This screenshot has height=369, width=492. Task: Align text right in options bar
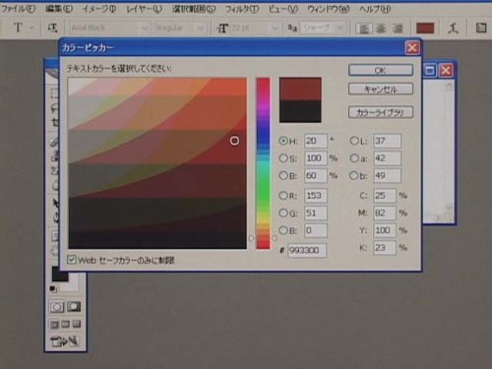(x=398, y=29)
